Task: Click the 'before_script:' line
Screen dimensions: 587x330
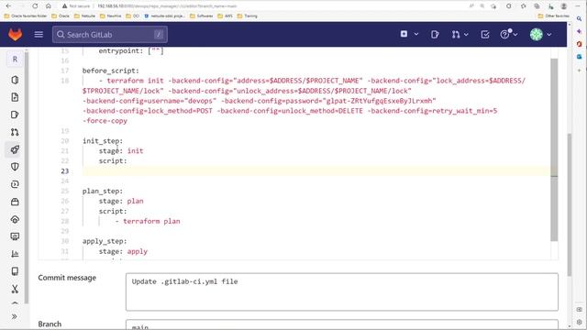Action: 110,71
